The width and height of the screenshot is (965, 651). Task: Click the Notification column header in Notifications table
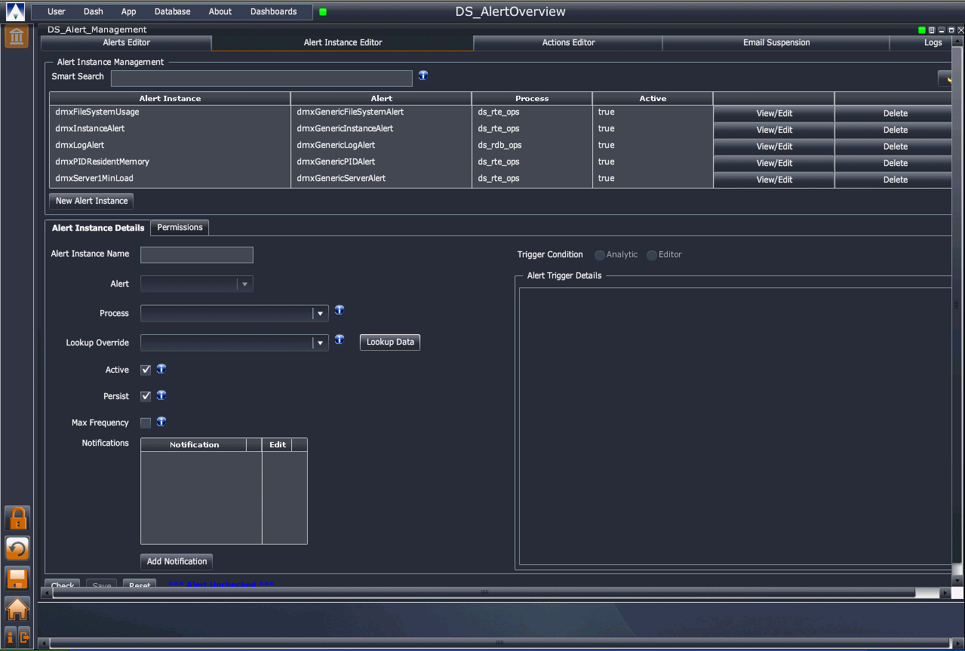click(x=194, y=445)
